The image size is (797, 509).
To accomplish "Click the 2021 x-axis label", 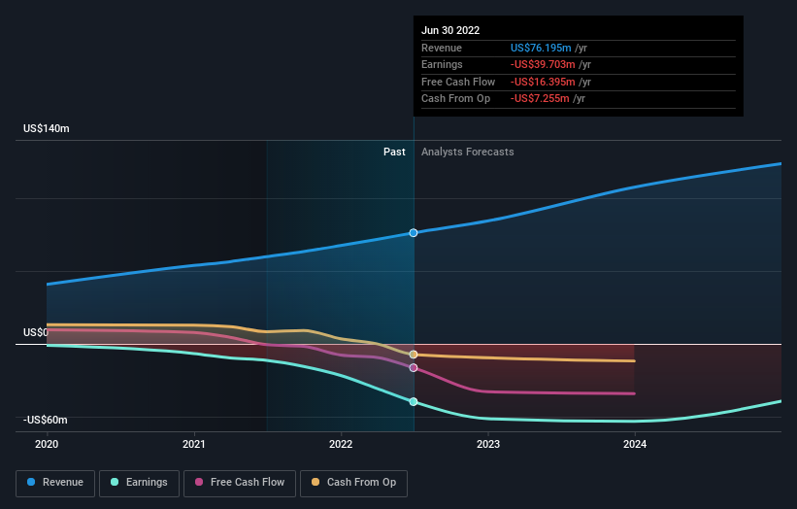I will pos(193,444).
